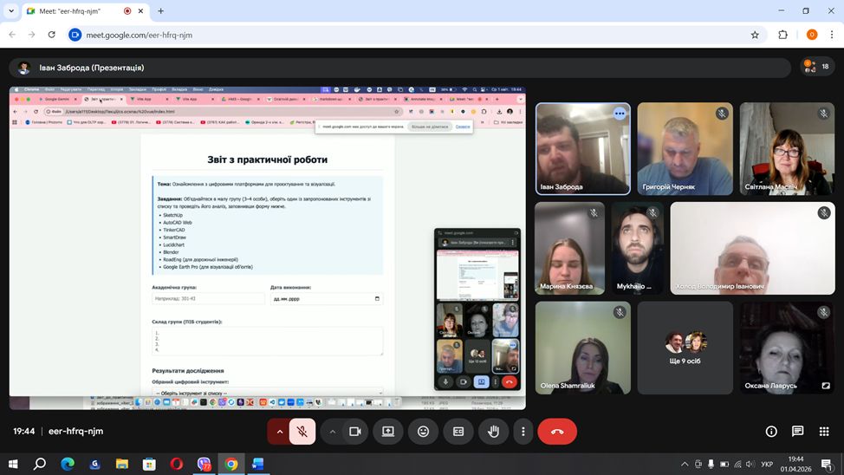
Task: Open the more options three-dot menu
Action: click(x=523, y=431)
